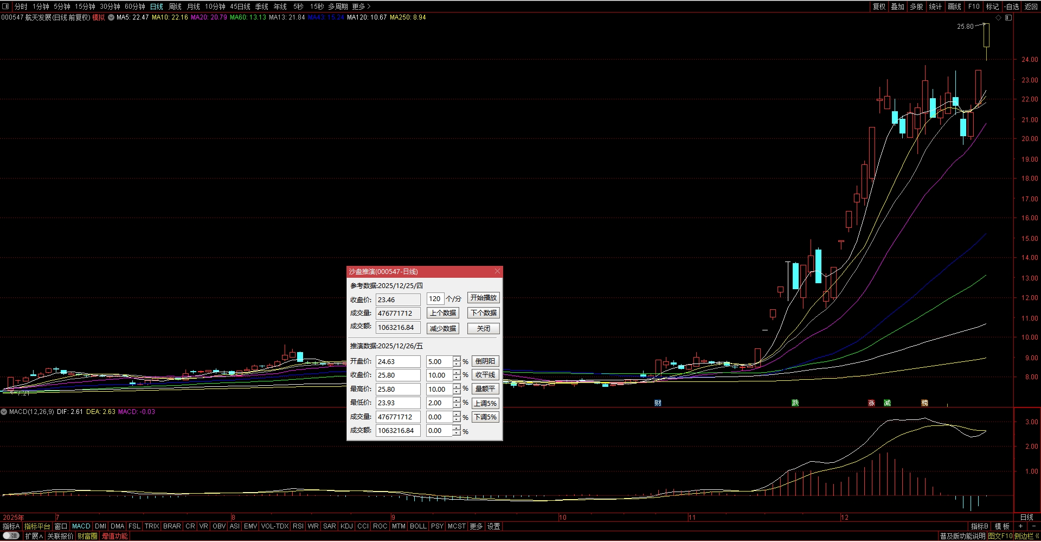Image resolution: width=1041 pixels, height=542 pixels.
Task: Open 指标平台 tab
Action: (x=37, y=526)
